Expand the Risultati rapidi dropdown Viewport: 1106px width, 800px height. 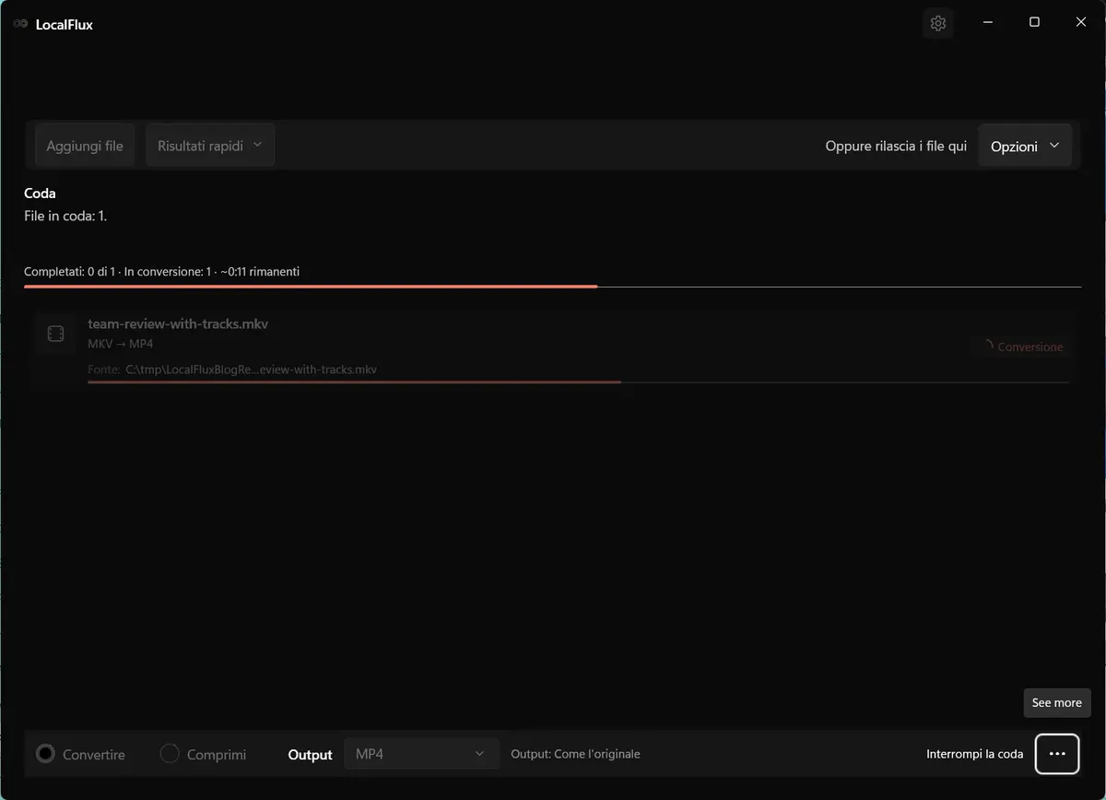tap(210, 146)
